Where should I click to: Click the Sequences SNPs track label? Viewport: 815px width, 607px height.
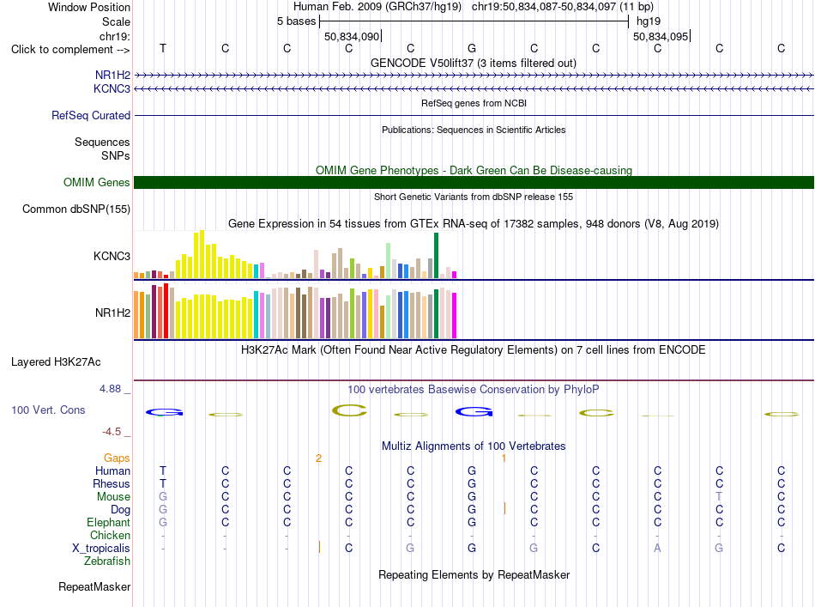pos(102,149)
